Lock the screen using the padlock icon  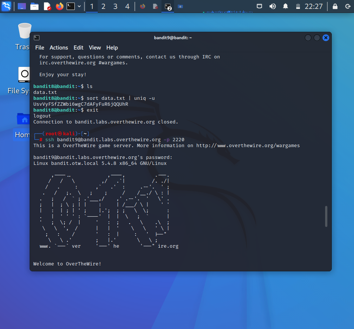point(335,6)
